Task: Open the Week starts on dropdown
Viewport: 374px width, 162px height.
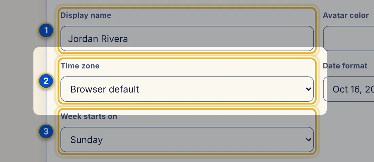Action: click(187, 139)
